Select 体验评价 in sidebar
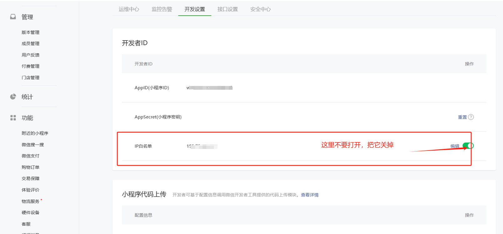The image size is (503, 234). point(30,190)
